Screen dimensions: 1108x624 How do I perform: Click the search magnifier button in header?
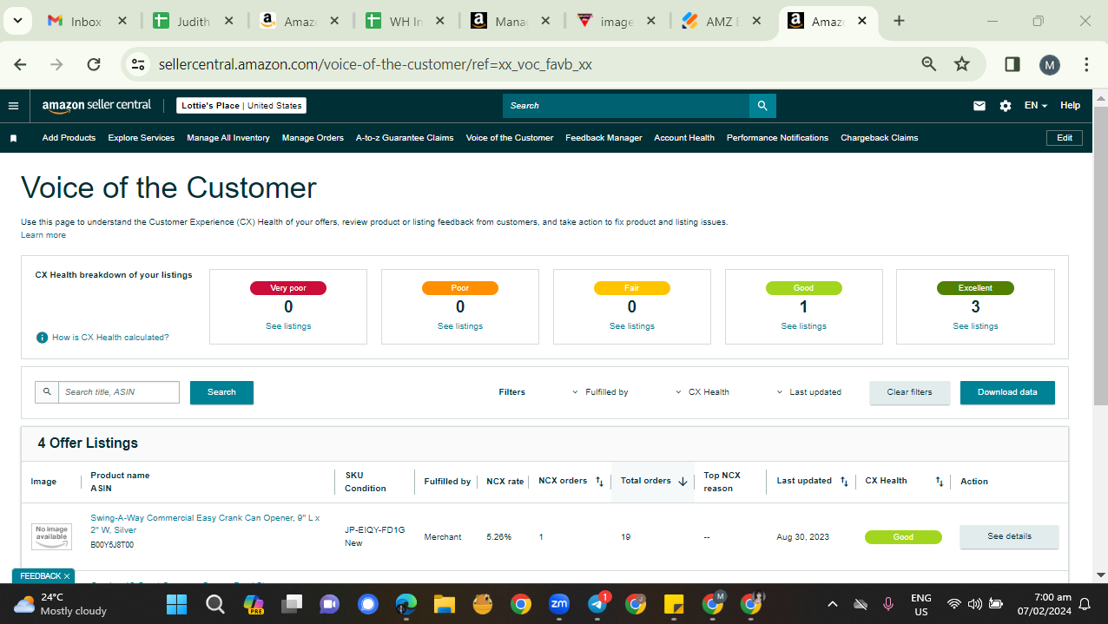coord(762,106)
